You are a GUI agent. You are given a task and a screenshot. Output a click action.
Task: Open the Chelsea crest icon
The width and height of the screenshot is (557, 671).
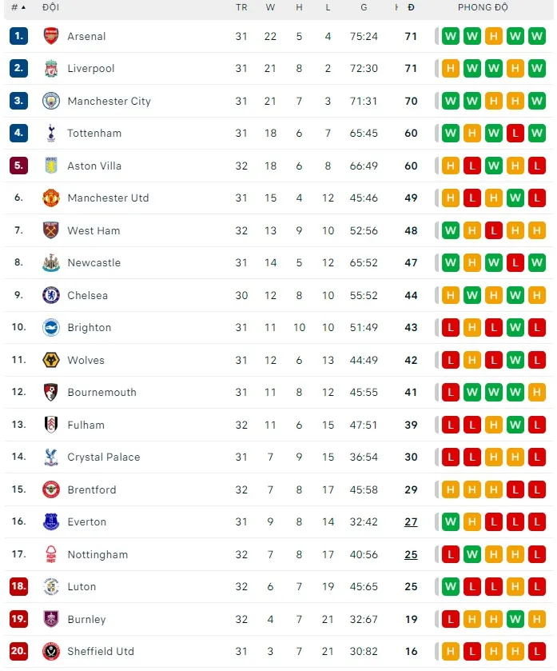tap(51, 295)
